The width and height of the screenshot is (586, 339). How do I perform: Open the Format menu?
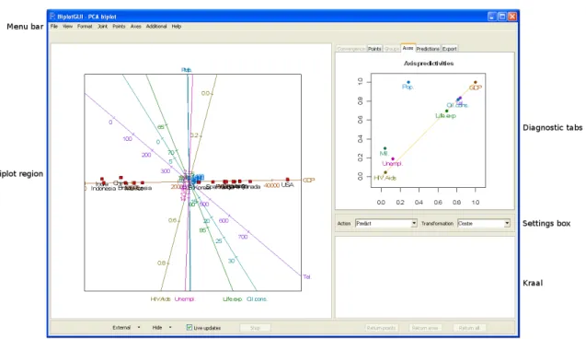coord(85,27)
